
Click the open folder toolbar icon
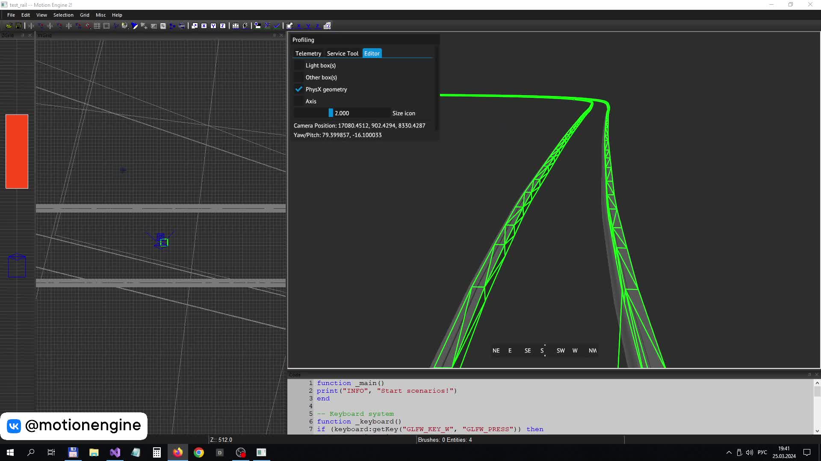(x=9, y=26)
